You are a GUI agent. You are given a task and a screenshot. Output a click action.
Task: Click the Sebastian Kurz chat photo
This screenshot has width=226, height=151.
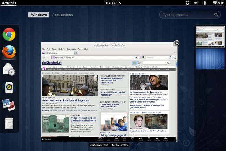[149, 122]
